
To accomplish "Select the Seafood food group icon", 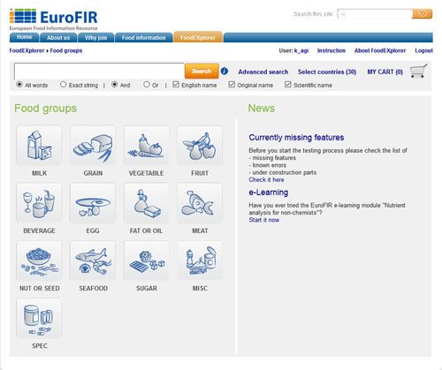I will 93,261.
